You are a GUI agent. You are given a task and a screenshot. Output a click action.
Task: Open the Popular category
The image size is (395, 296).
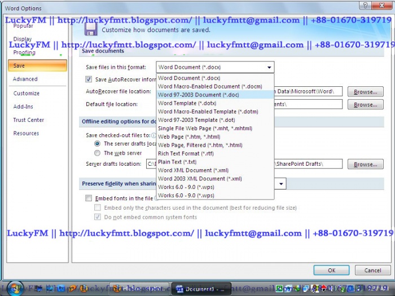pos(38,26)
